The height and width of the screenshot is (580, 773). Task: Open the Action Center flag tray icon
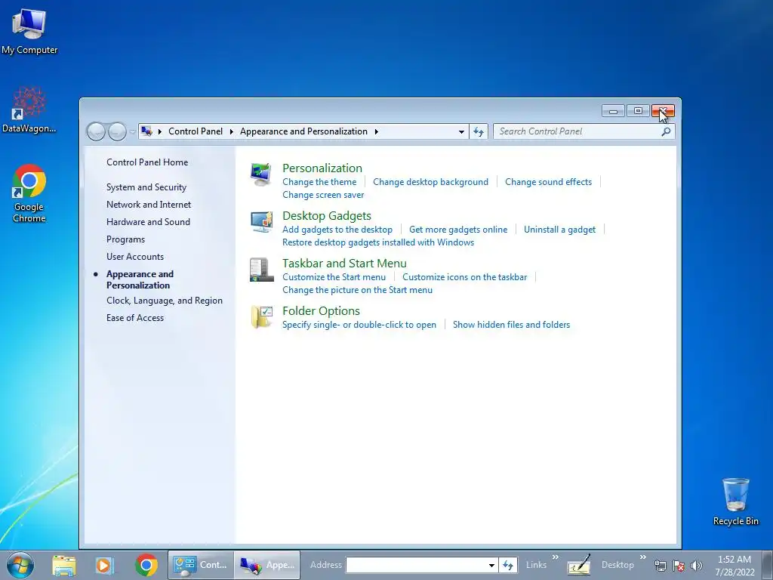pyautogui.click(x=679, y=566)
